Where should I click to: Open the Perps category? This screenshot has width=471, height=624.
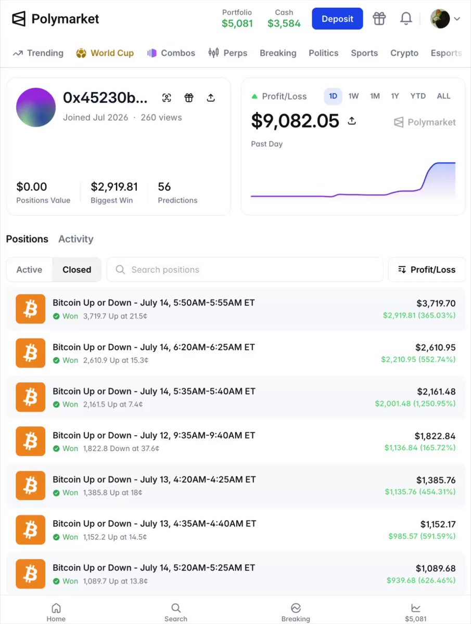[x=228, y=53]
